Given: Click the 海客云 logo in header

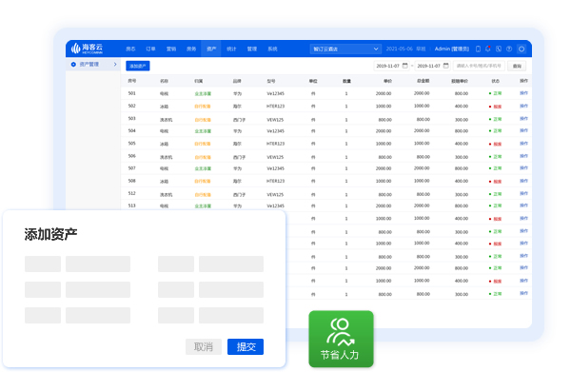Looking at the screenshot, I should coord(87,49).
